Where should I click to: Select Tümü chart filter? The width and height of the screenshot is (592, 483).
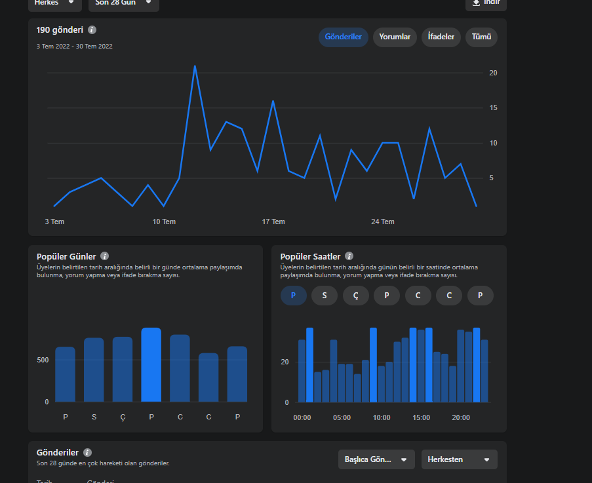[x=481, y=37]
